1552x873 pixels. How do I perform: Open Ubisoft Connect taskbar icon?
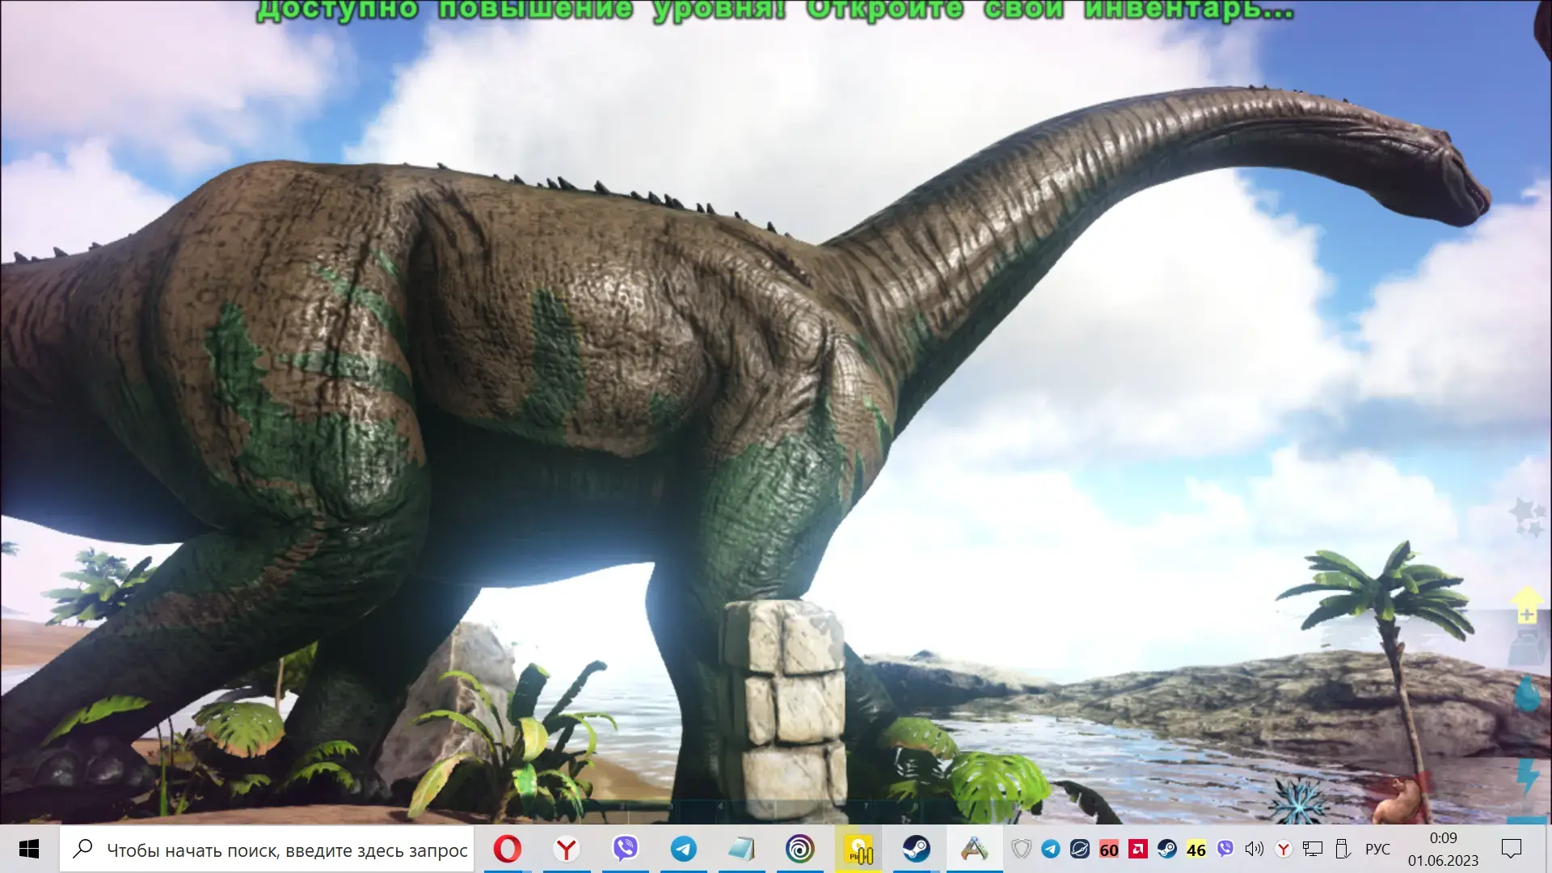click(800, 849)
